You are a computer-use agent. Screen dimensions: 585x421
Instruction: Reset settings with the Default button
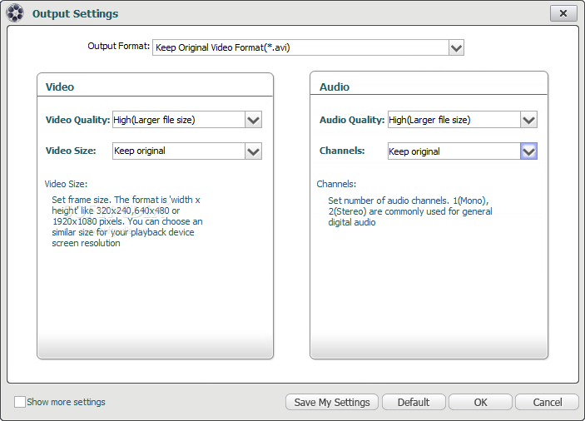coord(414,402)
